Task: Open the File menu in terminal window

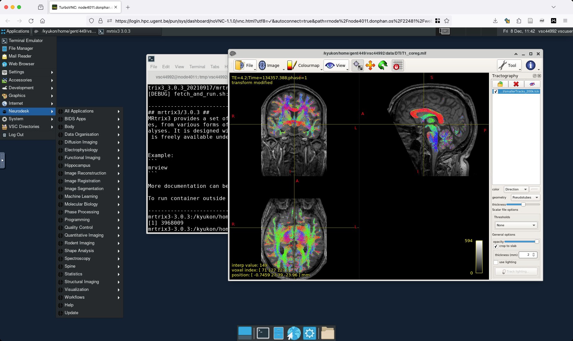Action: tap(154, 67)
